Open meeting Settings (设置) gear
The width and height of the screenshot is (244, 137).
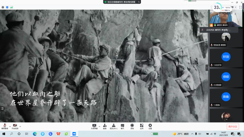(150, 125)
